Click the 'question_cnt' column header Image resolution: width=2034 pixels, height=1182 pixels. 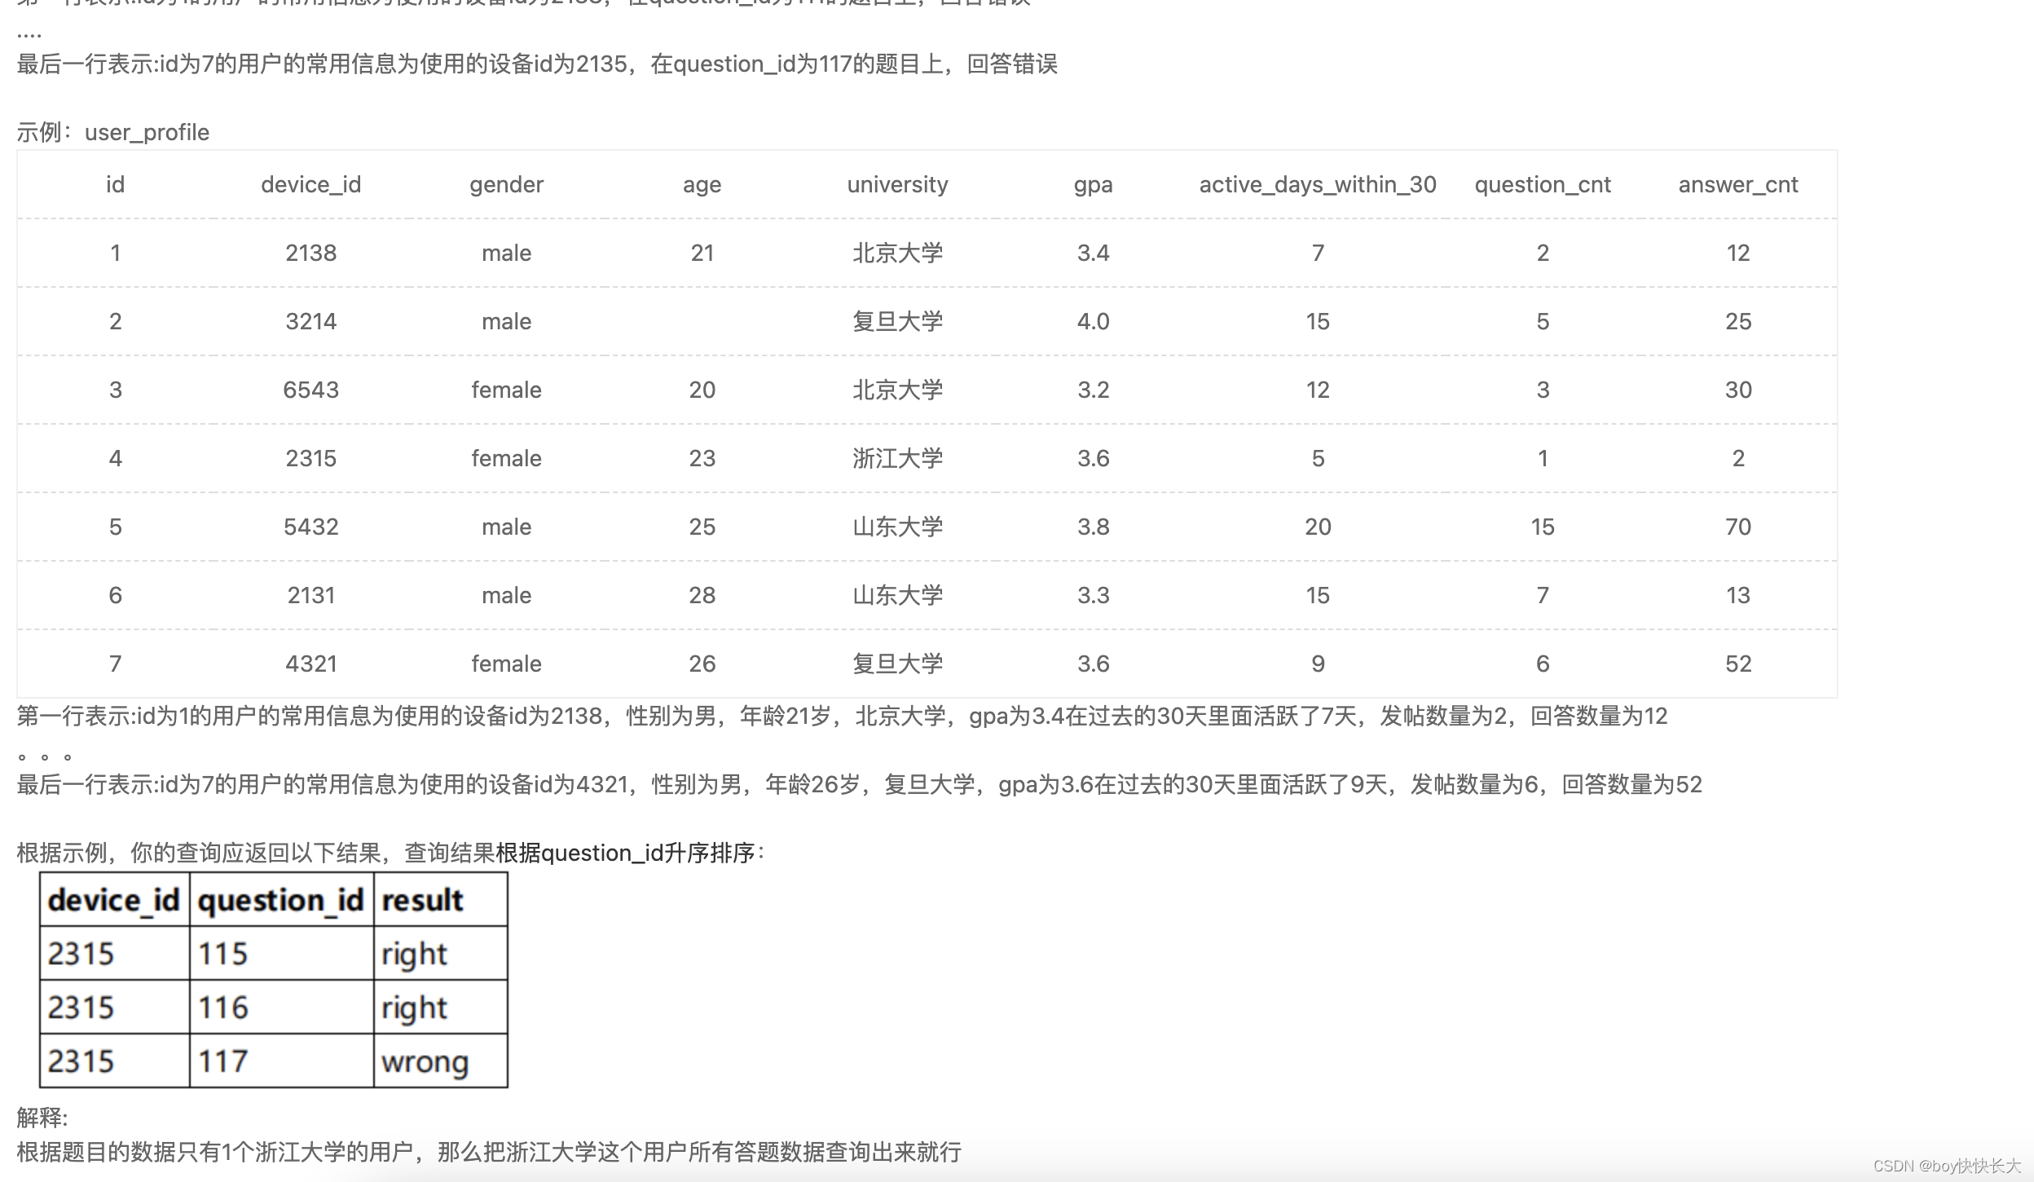[1543, 185]
